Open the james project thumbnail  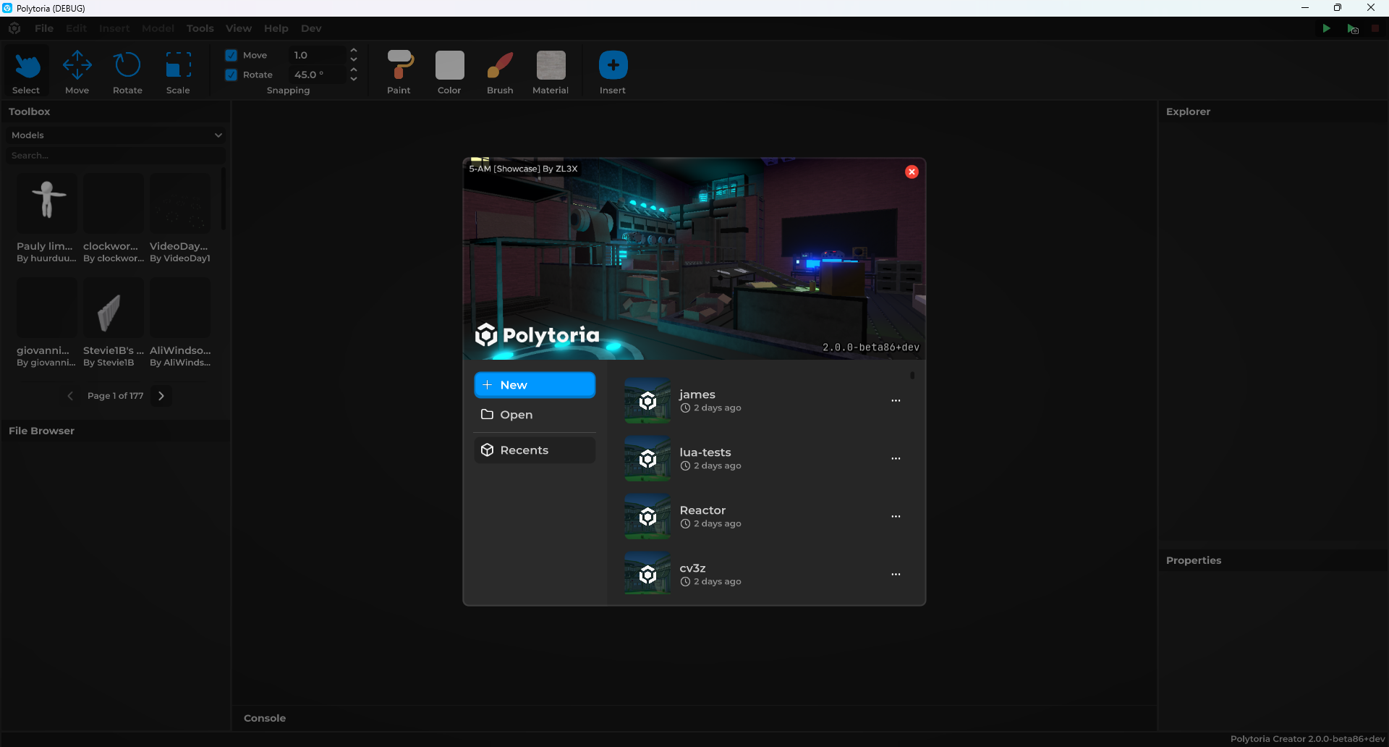point(647,400)
